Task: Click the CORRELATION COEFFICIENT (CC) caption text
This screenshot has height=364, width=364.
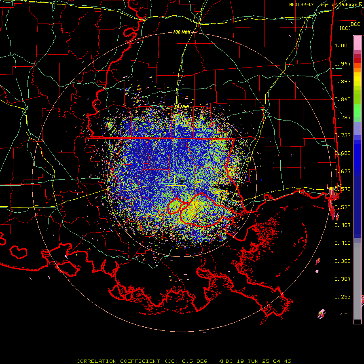Action: tap(127, 361)
